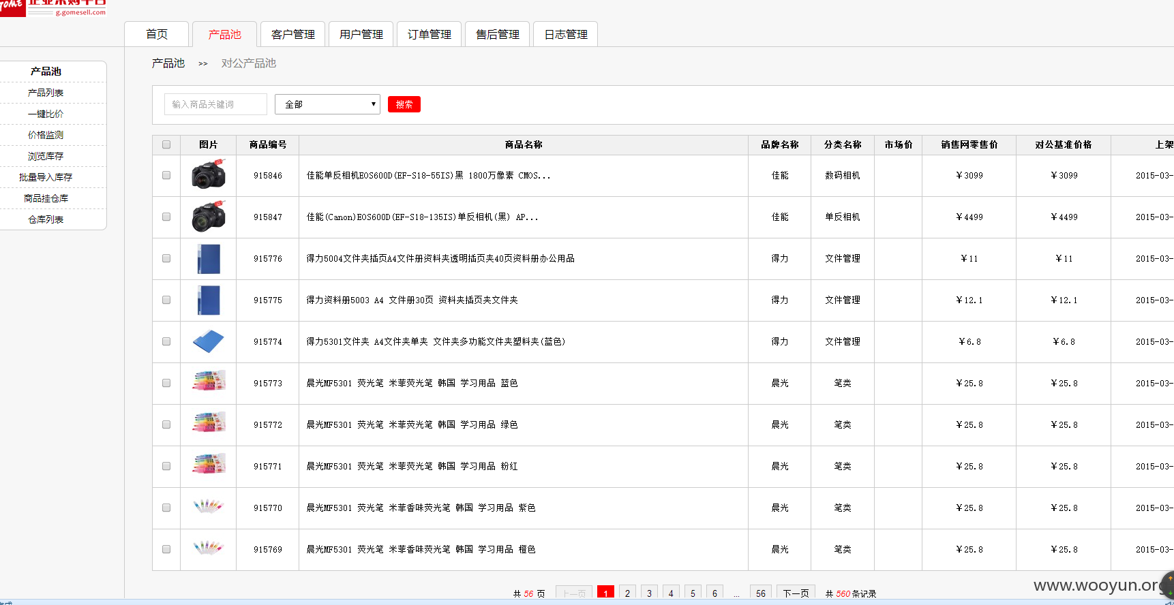Open the blue folder thumbnail for 915775

[209, 300]
